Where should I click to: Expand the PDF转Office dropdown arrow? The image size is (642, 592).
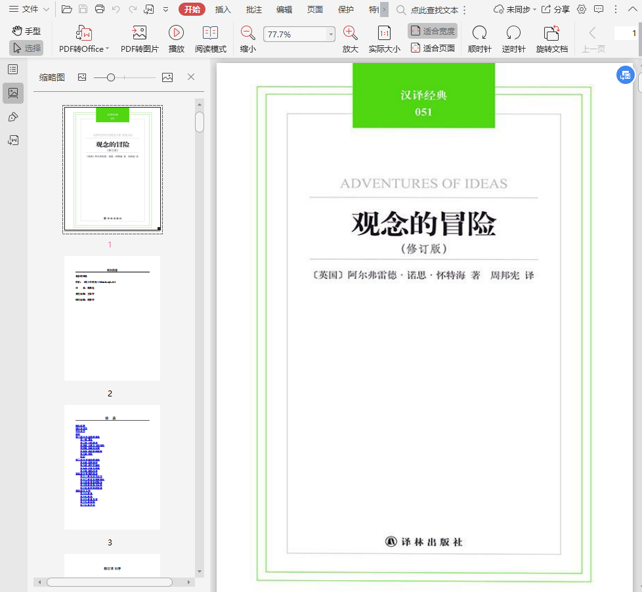tap(107, 49)
